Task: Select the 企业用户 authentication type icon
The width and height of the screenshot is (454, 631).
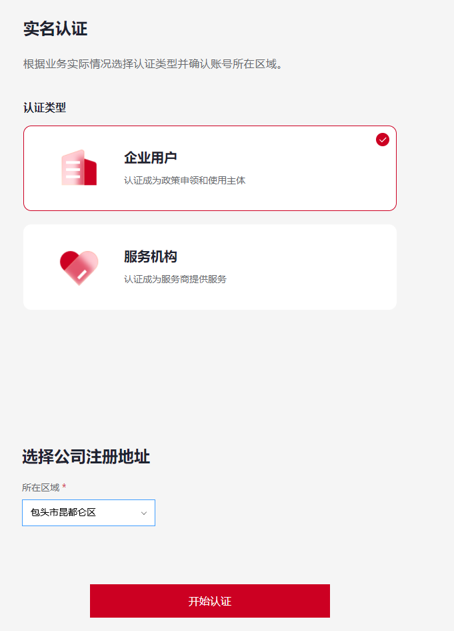Action: tap(79, 167)
